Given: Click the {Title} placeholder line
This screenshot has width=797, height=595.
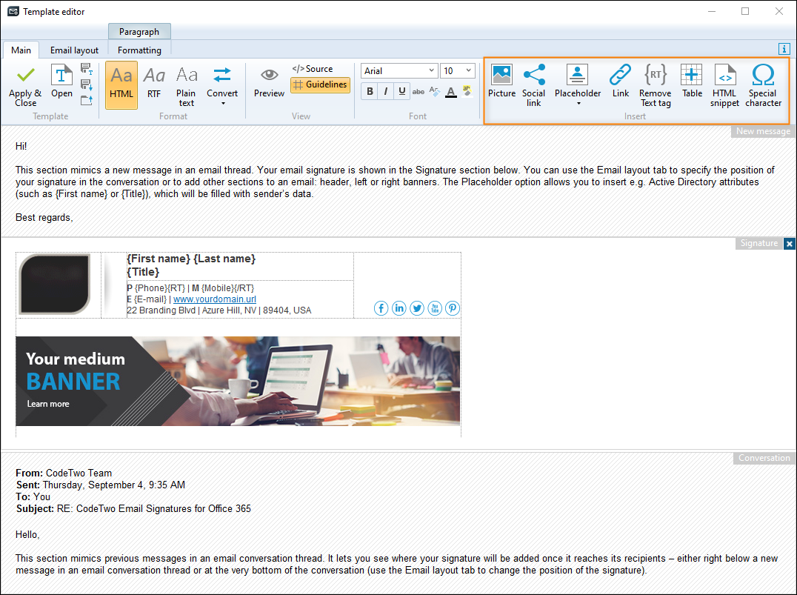Looking at the screenshot, I should point(143,272).
